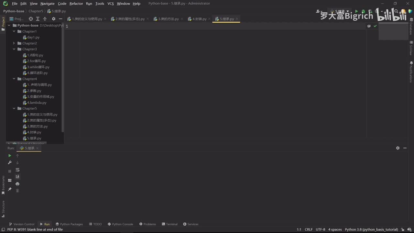This screenshot has width=414, height=233.
Task: Open the Notifications side panel
Action: click(411, 72)
